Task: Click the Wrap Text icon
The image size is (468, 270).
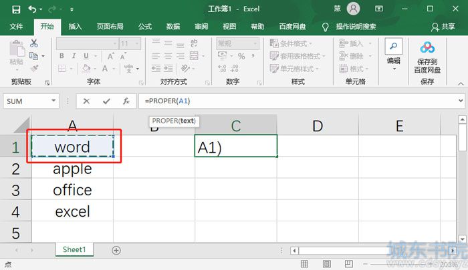Action: coord(194,43)
